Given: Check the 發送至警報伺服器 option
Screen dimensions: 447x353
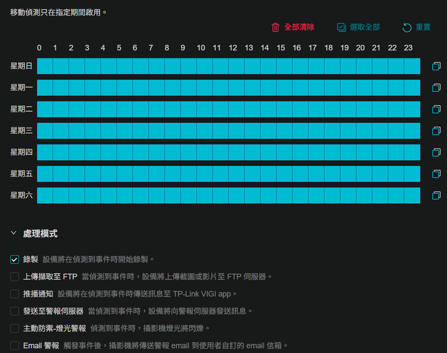Looking at the screenshot, I should coord(14,311).
